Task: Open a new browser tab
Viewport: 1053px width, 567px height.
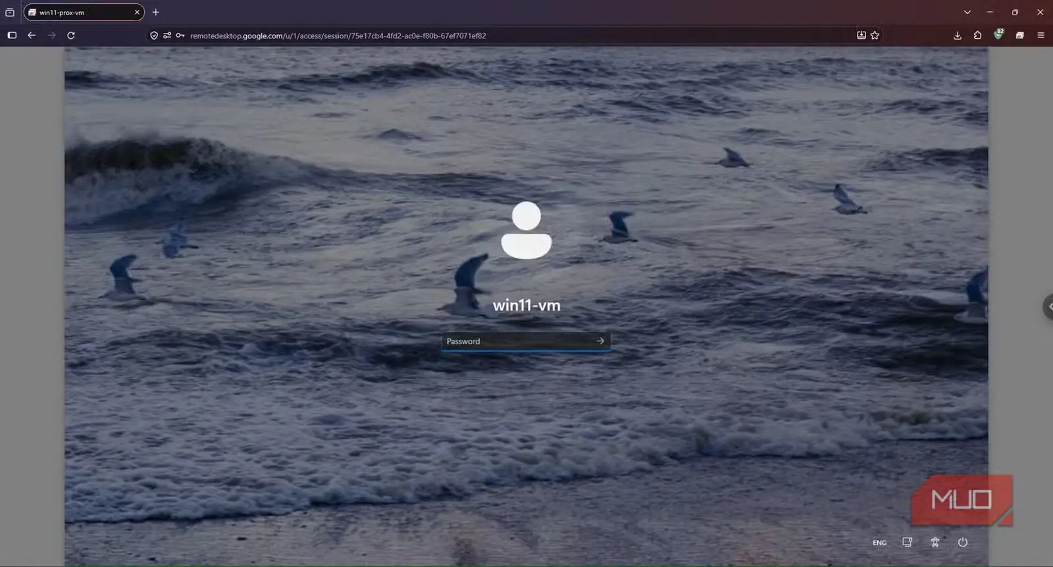Action: [156, 12]
